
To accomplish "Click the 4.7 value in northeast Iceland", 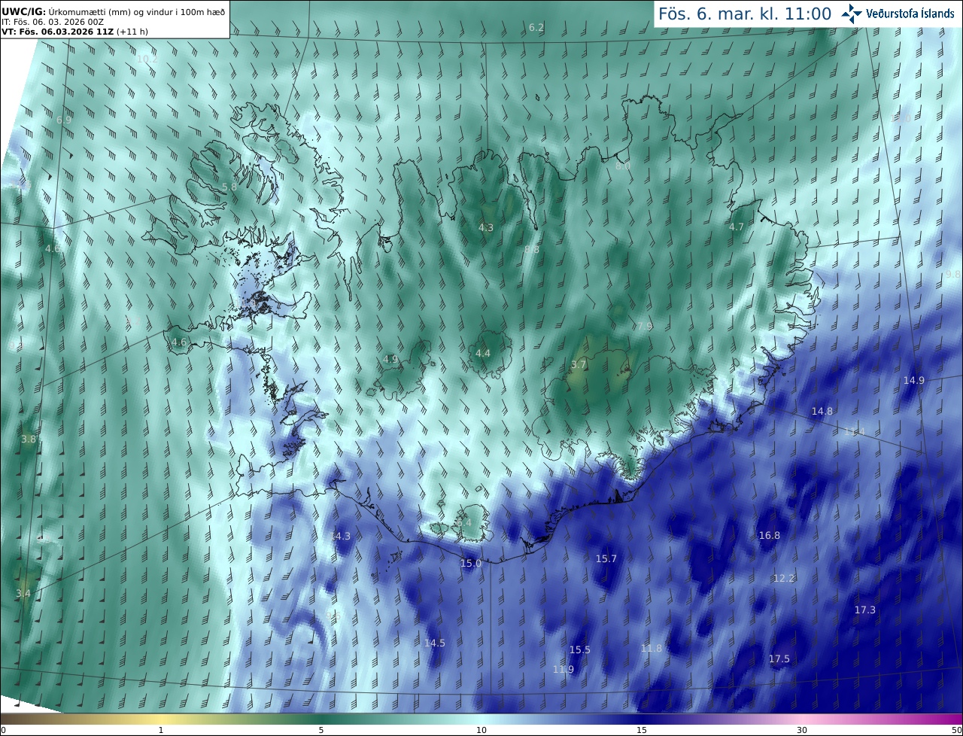I will tap(737, 227).
